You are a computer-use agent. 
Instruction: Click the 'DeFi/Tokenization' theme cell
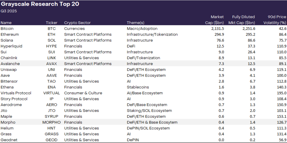143,58
